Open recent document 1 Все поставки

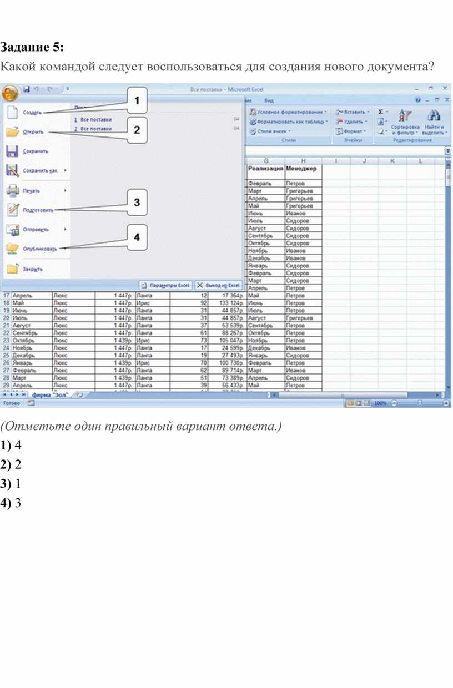(93, 119)
